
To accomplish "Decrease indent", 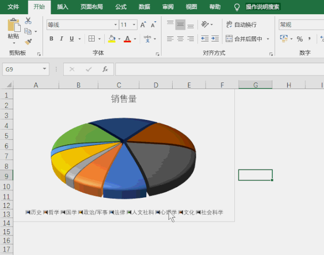I will pos(205,39).
